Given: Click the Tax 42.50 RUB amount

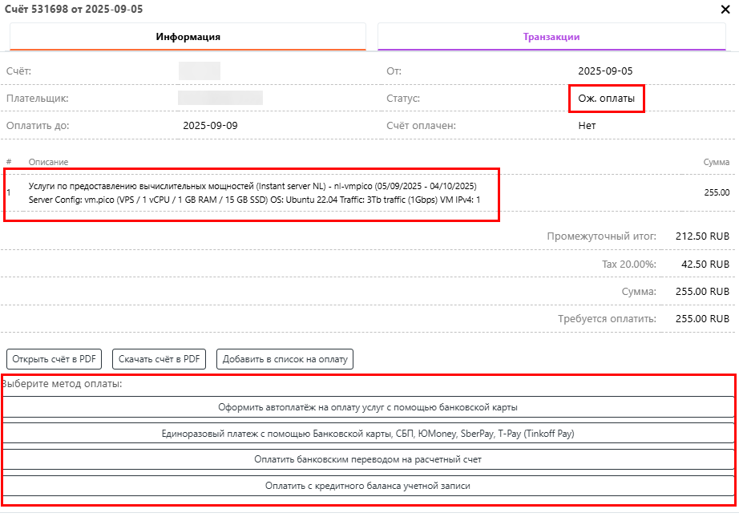Looking at the screenshot, I should [x=705, y=264].
